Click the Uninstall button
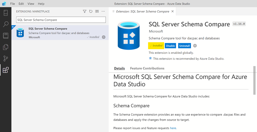257x132 pixels. coord(184,46)
